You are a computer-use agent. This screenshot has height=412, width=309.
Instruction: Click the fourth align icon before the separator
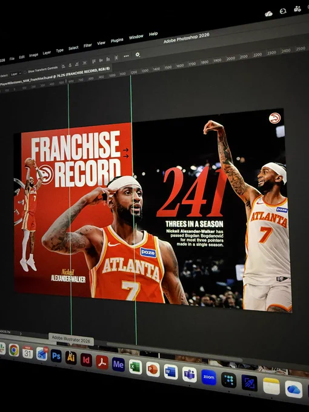84,63
